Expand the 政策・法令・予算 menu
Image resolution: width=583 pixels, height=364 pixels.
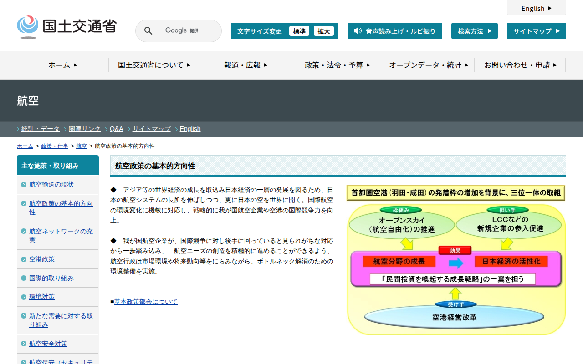coord(338,65)
